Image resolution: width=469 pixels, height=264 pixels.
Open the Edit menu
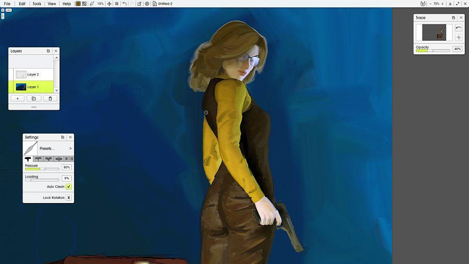click(x=22, y=4)
